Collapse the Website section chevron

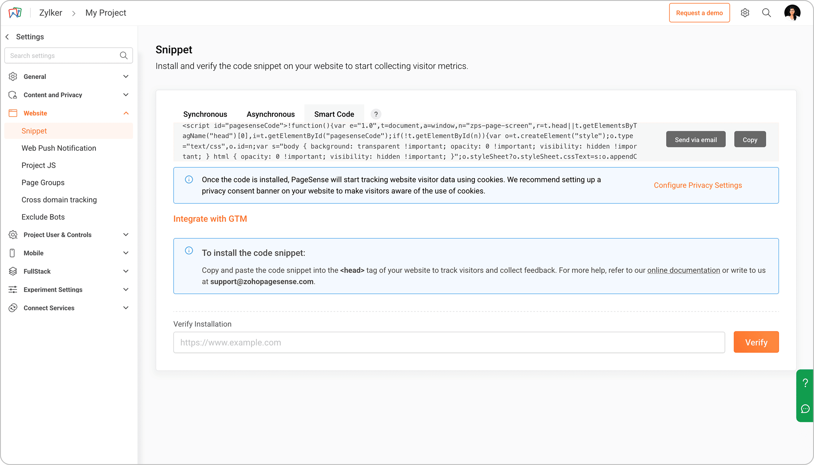tap(126, 113)
